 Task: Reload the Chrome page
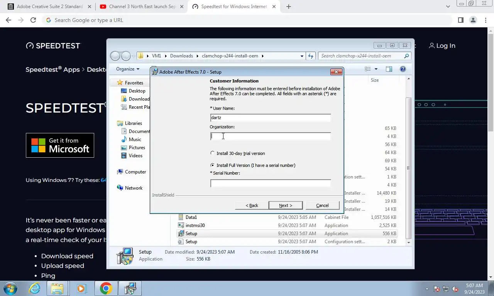pyautogui.click(x=33, y=20)
